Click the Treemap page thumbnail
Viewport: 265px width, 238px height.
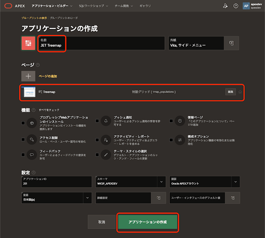29,92
